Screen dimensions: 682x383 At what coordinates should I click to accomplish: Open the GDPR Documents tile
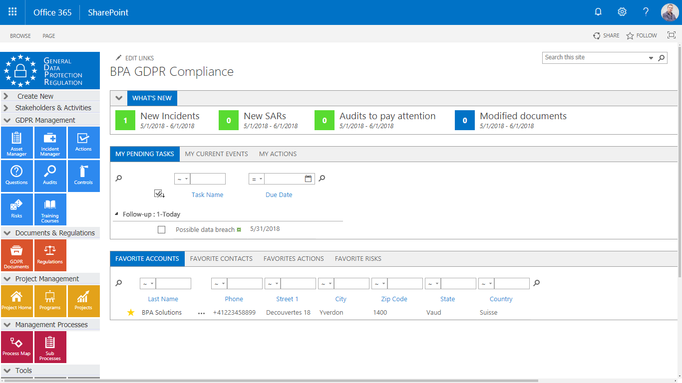pos(16,255)
